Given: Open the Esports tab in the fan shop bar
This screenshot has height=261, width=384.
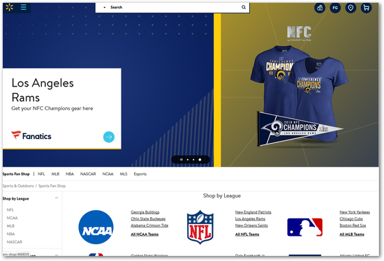Looking at the screenshot, I should (140, 174).
